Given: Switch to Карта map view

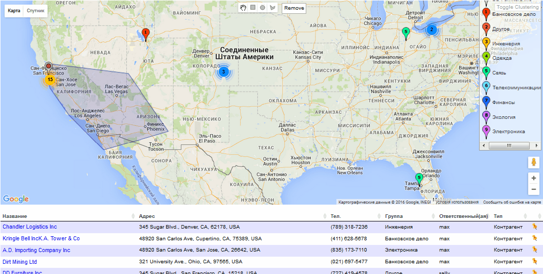Looking at the screenshot, I should 14,11.
